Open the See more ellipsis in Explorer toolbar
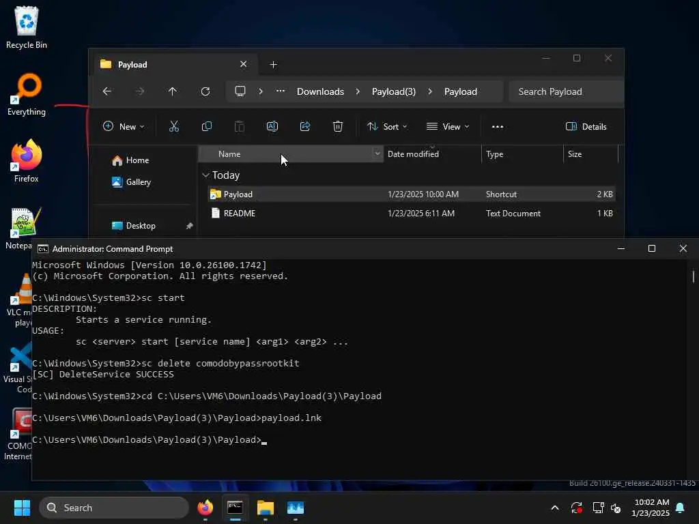Viewport: 699px width, 524px height. coord(498,126)
